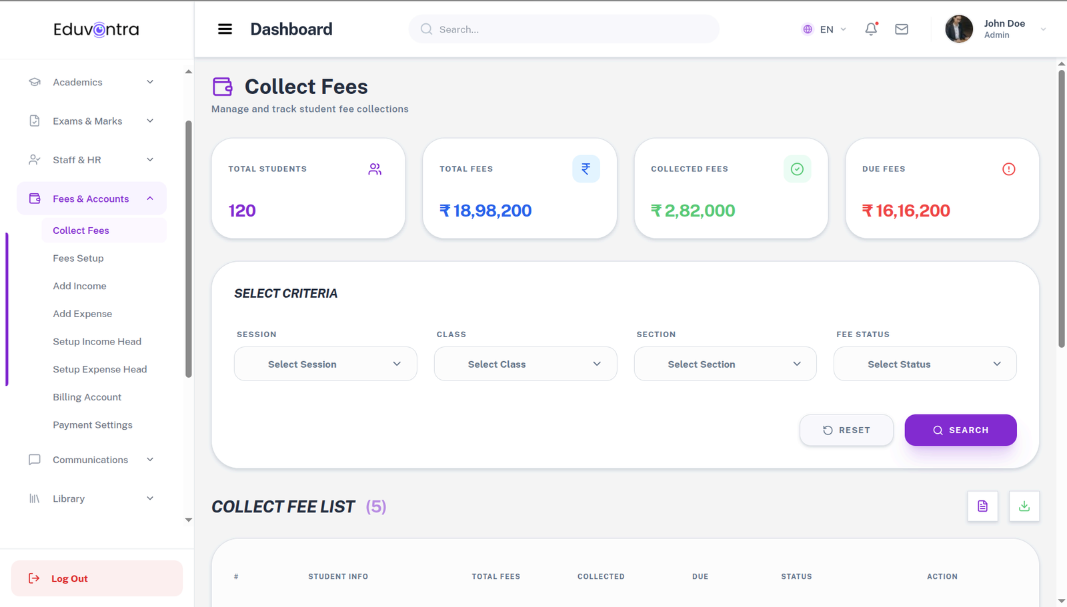Open the Select Session dropdown

point(325,364)
